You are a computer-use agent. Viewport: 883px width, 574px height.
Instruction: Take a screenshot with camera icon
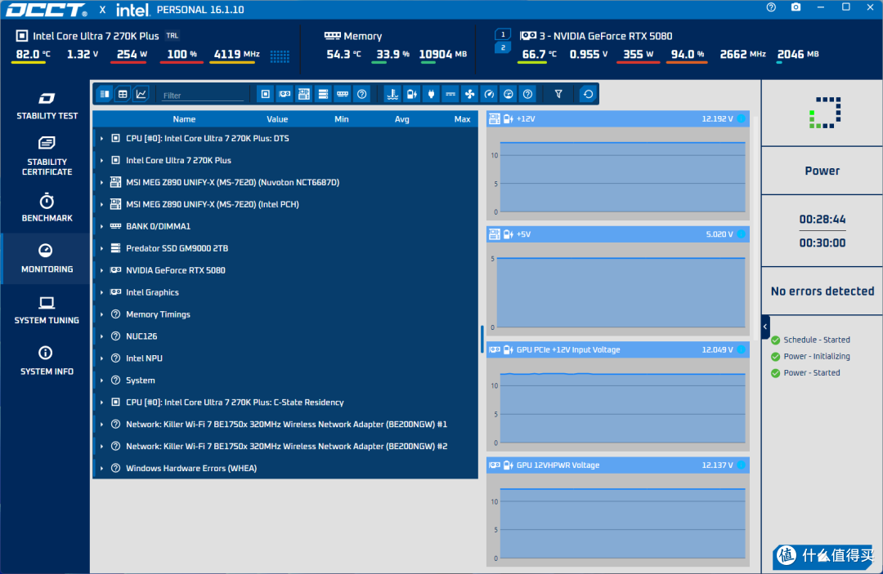pyautogui.click(x=796, y=7)
